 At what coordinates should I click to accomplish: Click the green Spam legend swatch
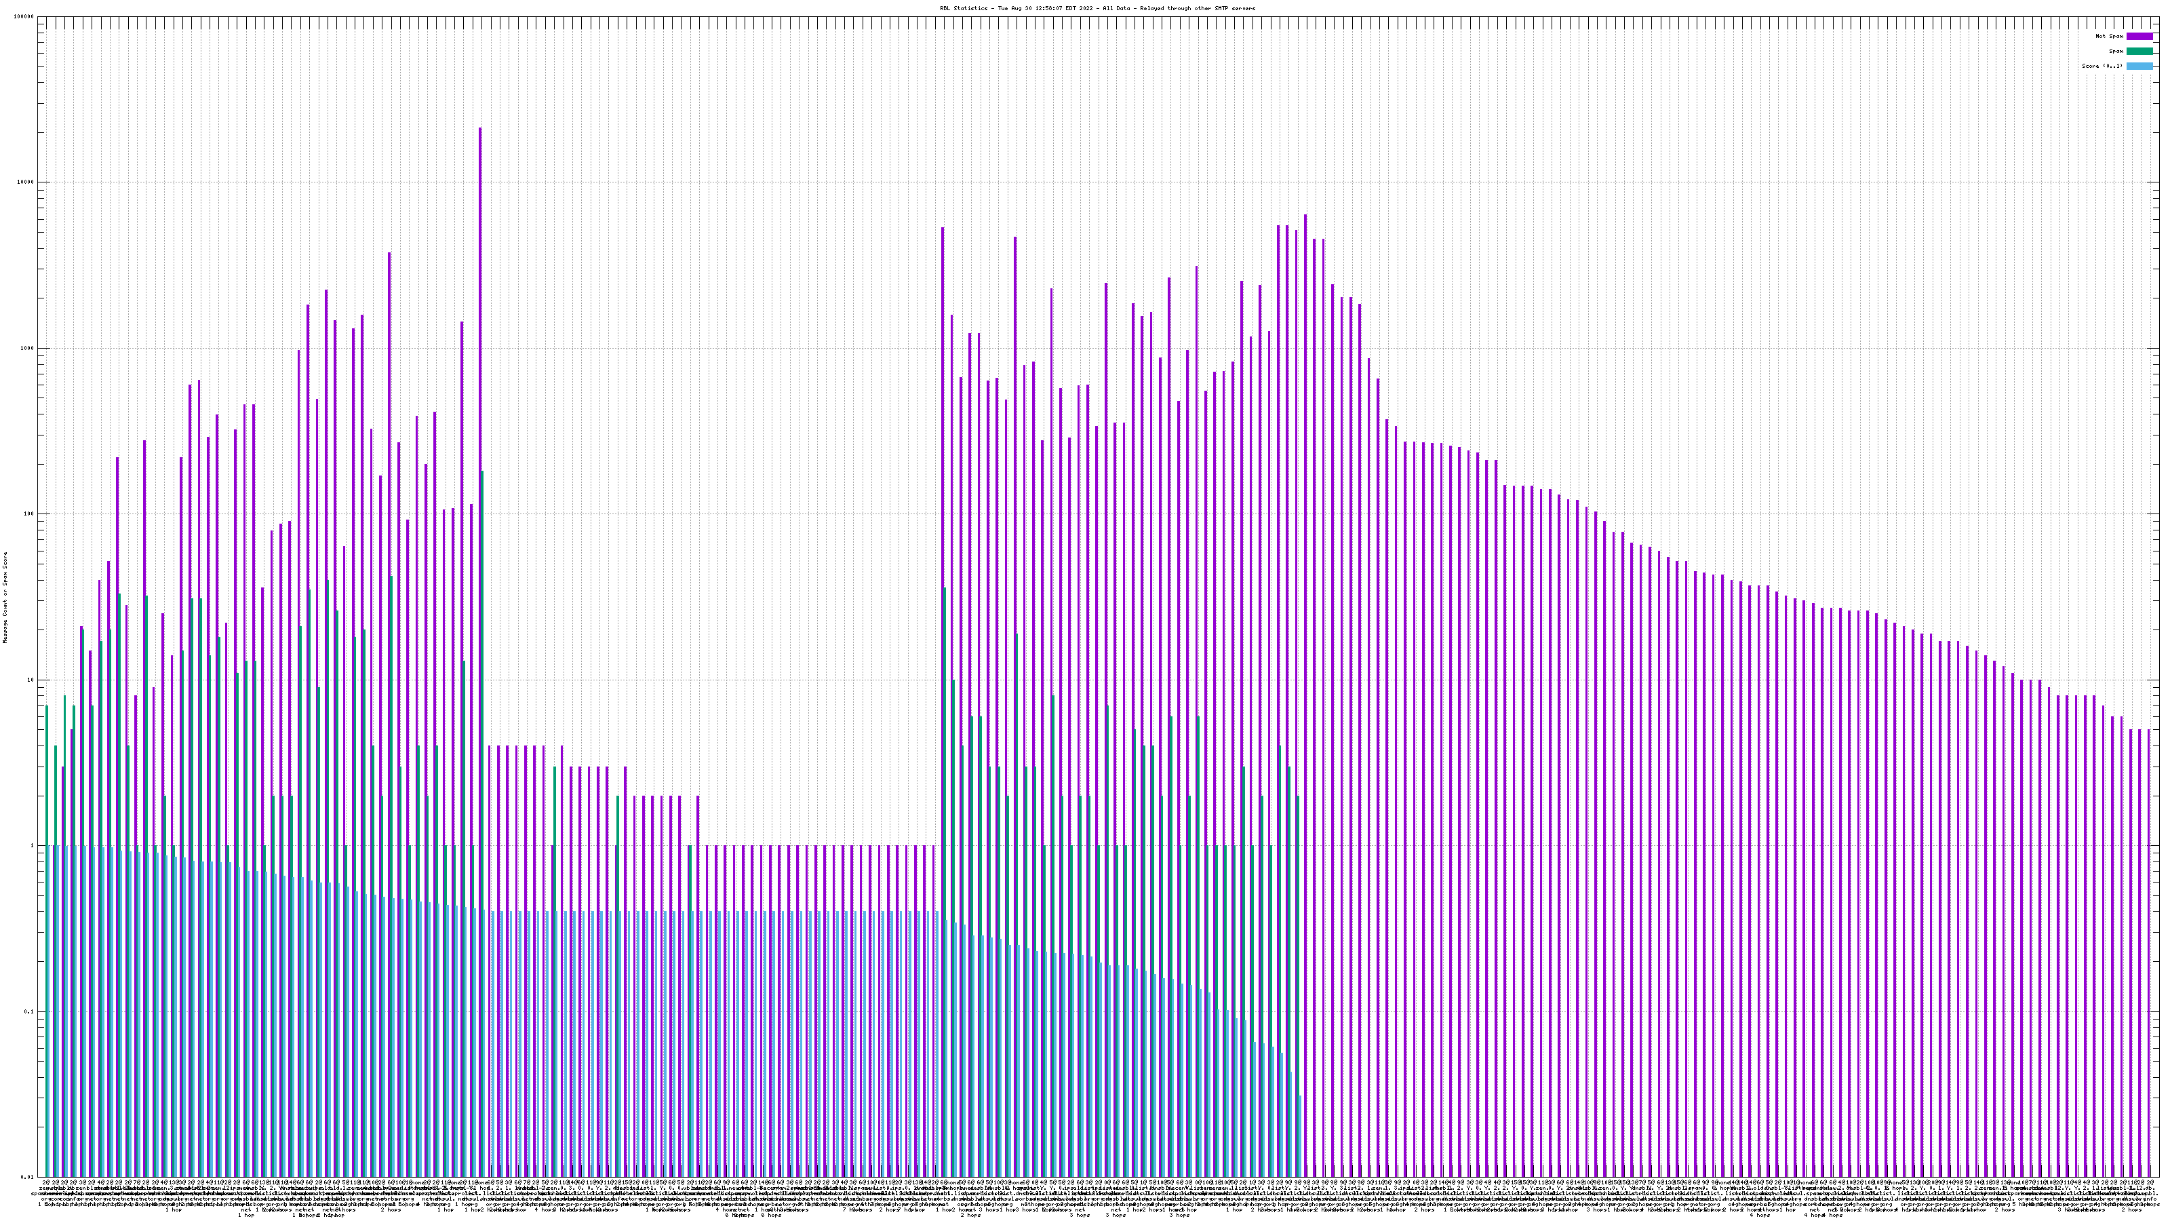click(x=2139, y=52)
